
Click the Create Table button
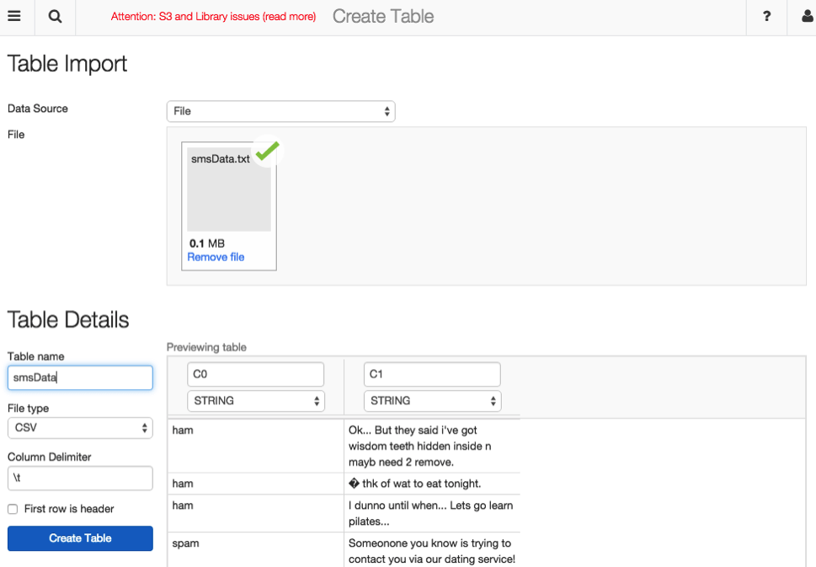(x=80, y=538)
